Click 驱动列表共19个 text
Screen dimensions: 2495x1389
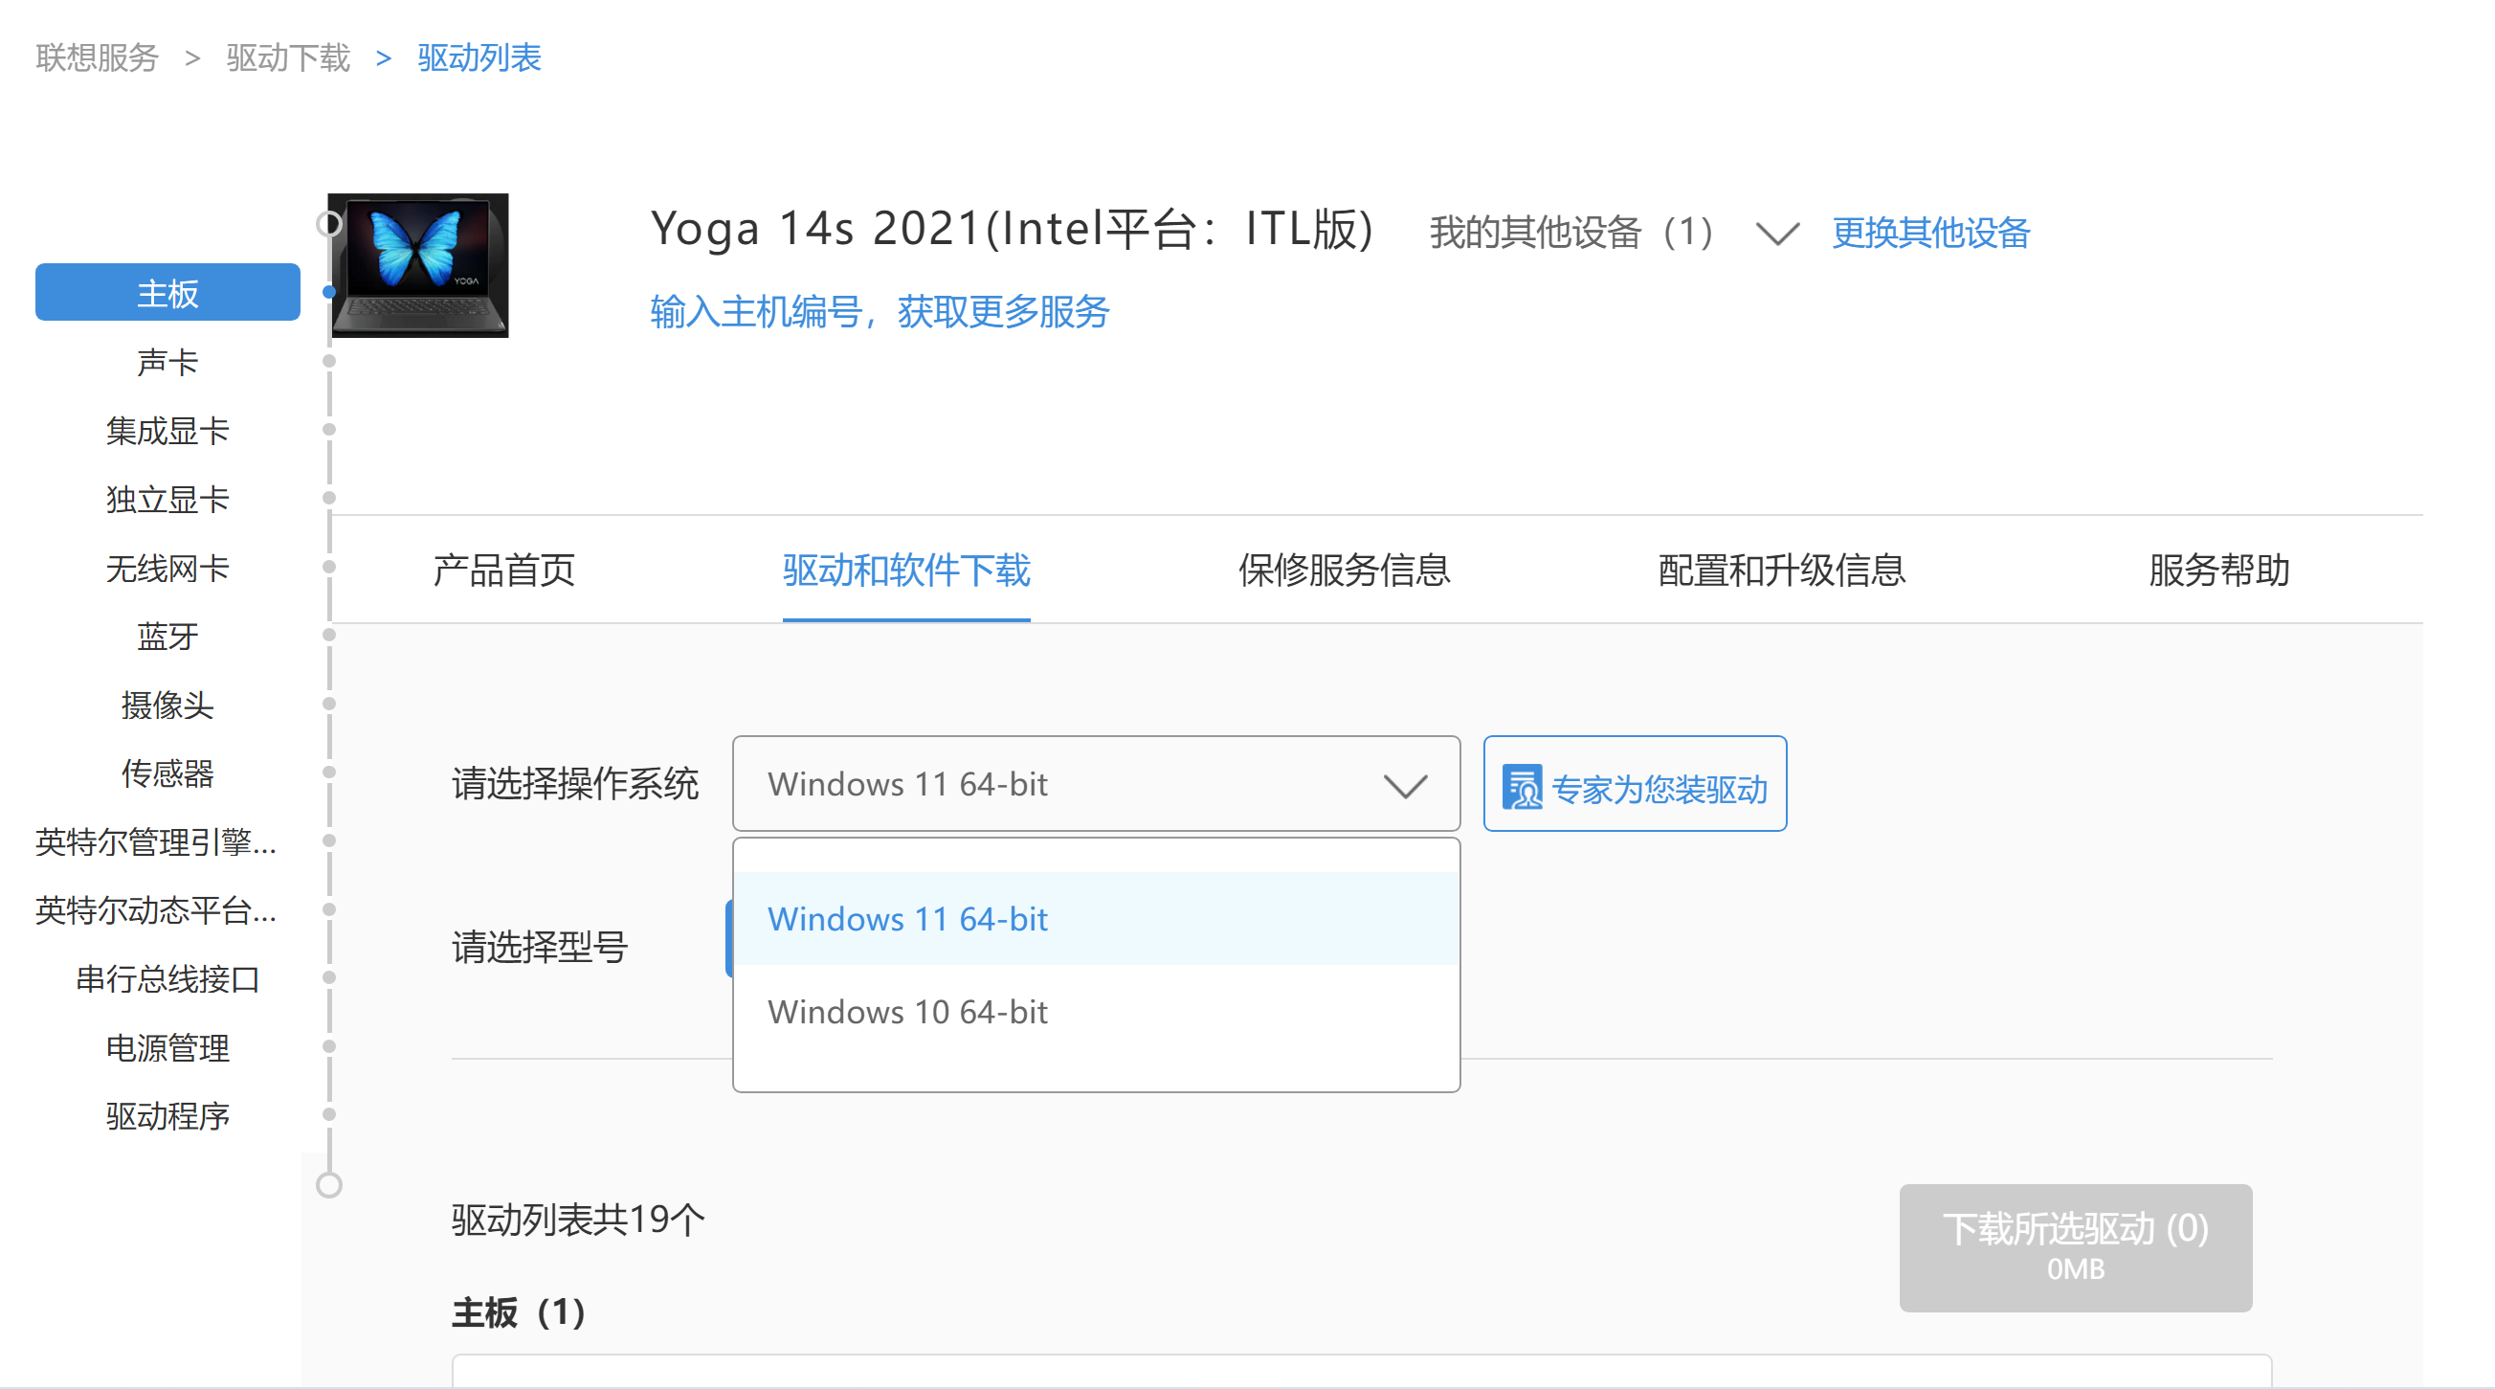point(578,1219)
